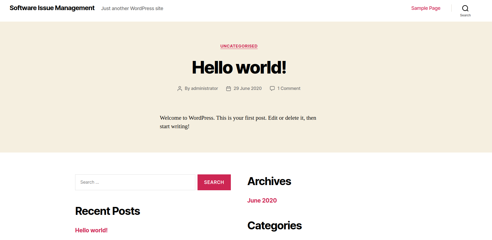Open the June 2020 archive link
492x240 pixels.
262,200
